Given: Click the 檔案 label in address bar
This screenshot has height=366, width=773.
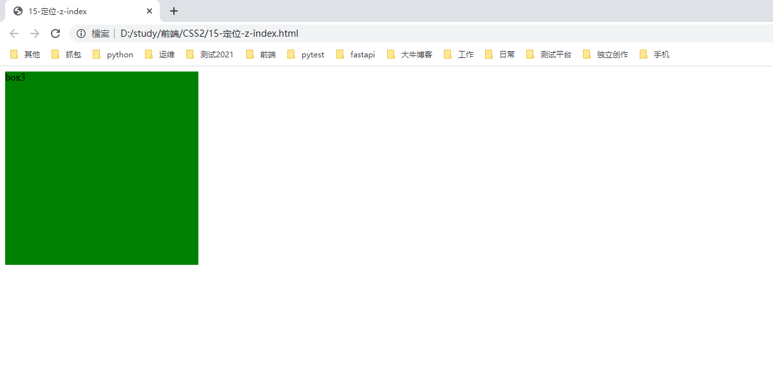Looking at the screenshot, I should (100, 34).
